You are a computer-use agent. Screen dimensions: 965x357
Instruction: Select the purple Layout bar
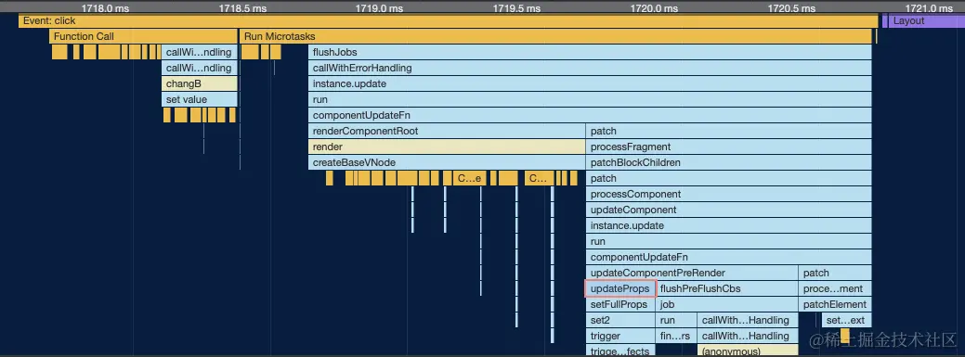[x=926, y=21]
